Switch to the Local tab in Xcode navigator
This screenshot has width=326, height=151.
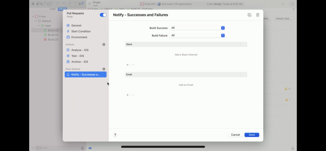pos(53,9)
